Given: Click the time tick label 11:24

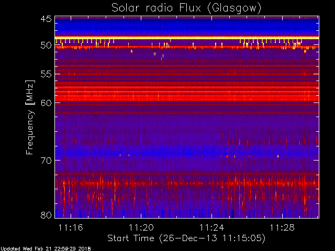Looking at the screenshot, I should 211,227.
